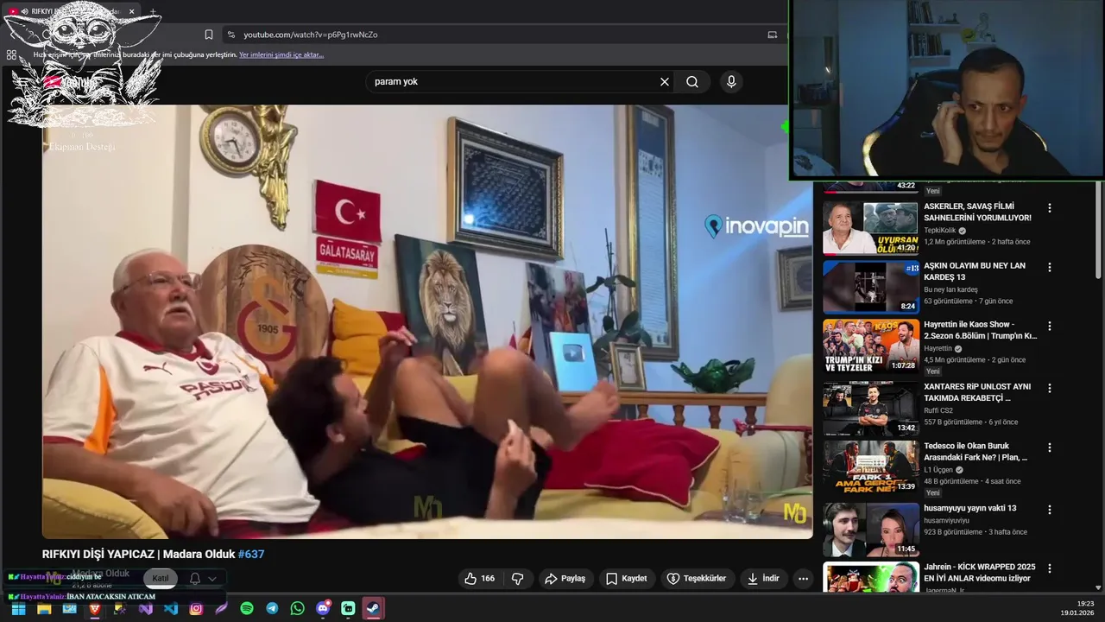The image size is (1105, 622).
Task: Close the RIFKIYI YouTube tab
Action: (132, 12)
